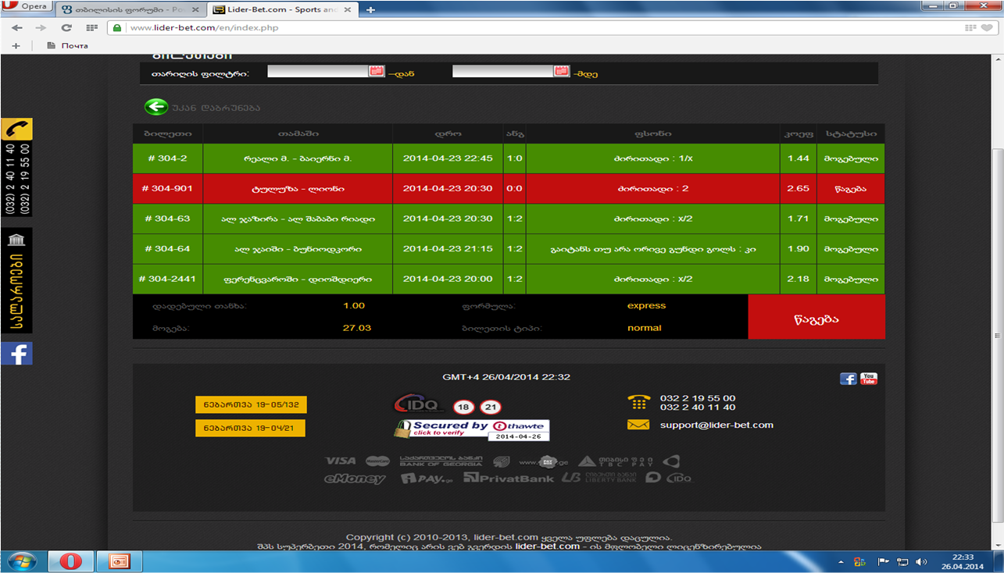Click the MasterCard payment logo
The width and height of the screenshot is (1004, 573).
(x=377, y=461)
